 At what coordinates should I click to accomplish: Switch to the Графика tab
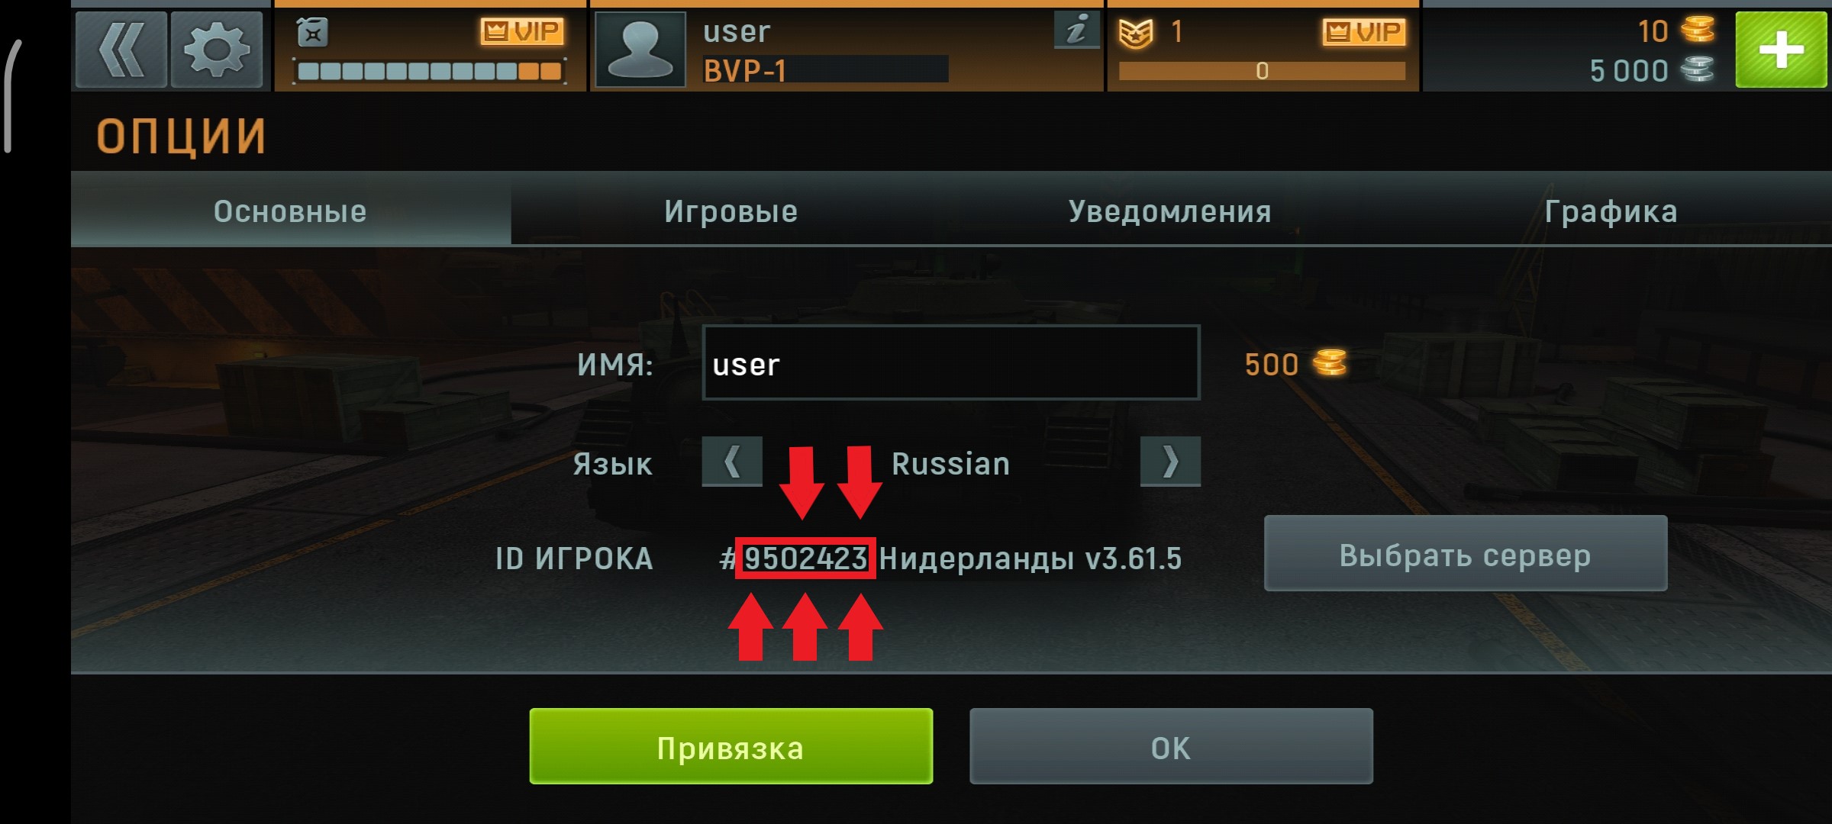click(1611, 211)
